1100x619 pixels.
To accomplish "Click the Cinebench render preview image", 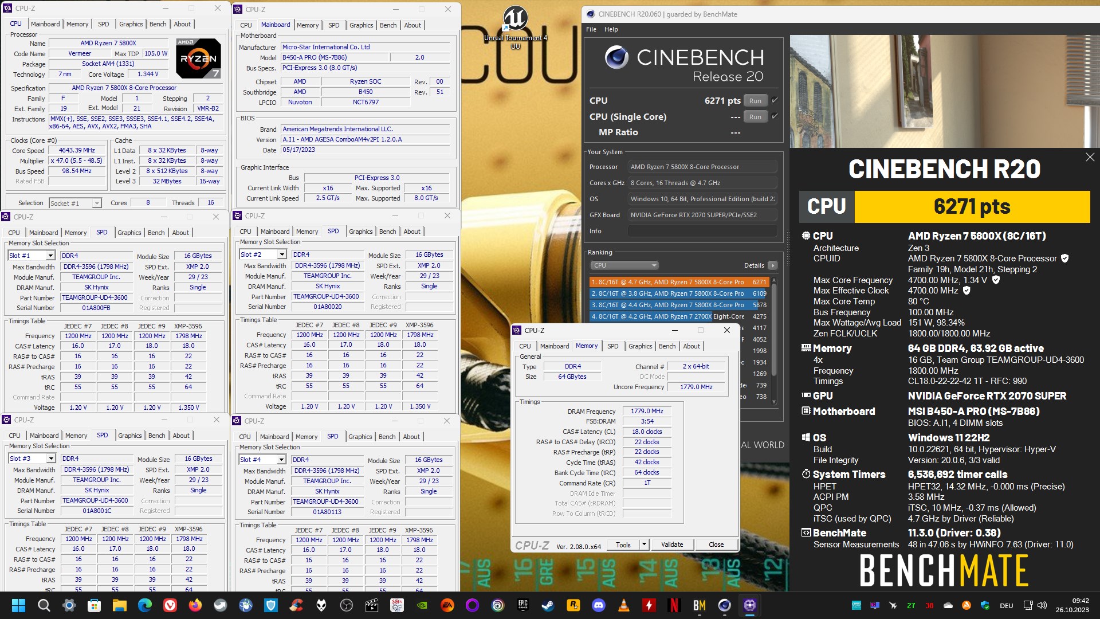I will pos(945,91).
